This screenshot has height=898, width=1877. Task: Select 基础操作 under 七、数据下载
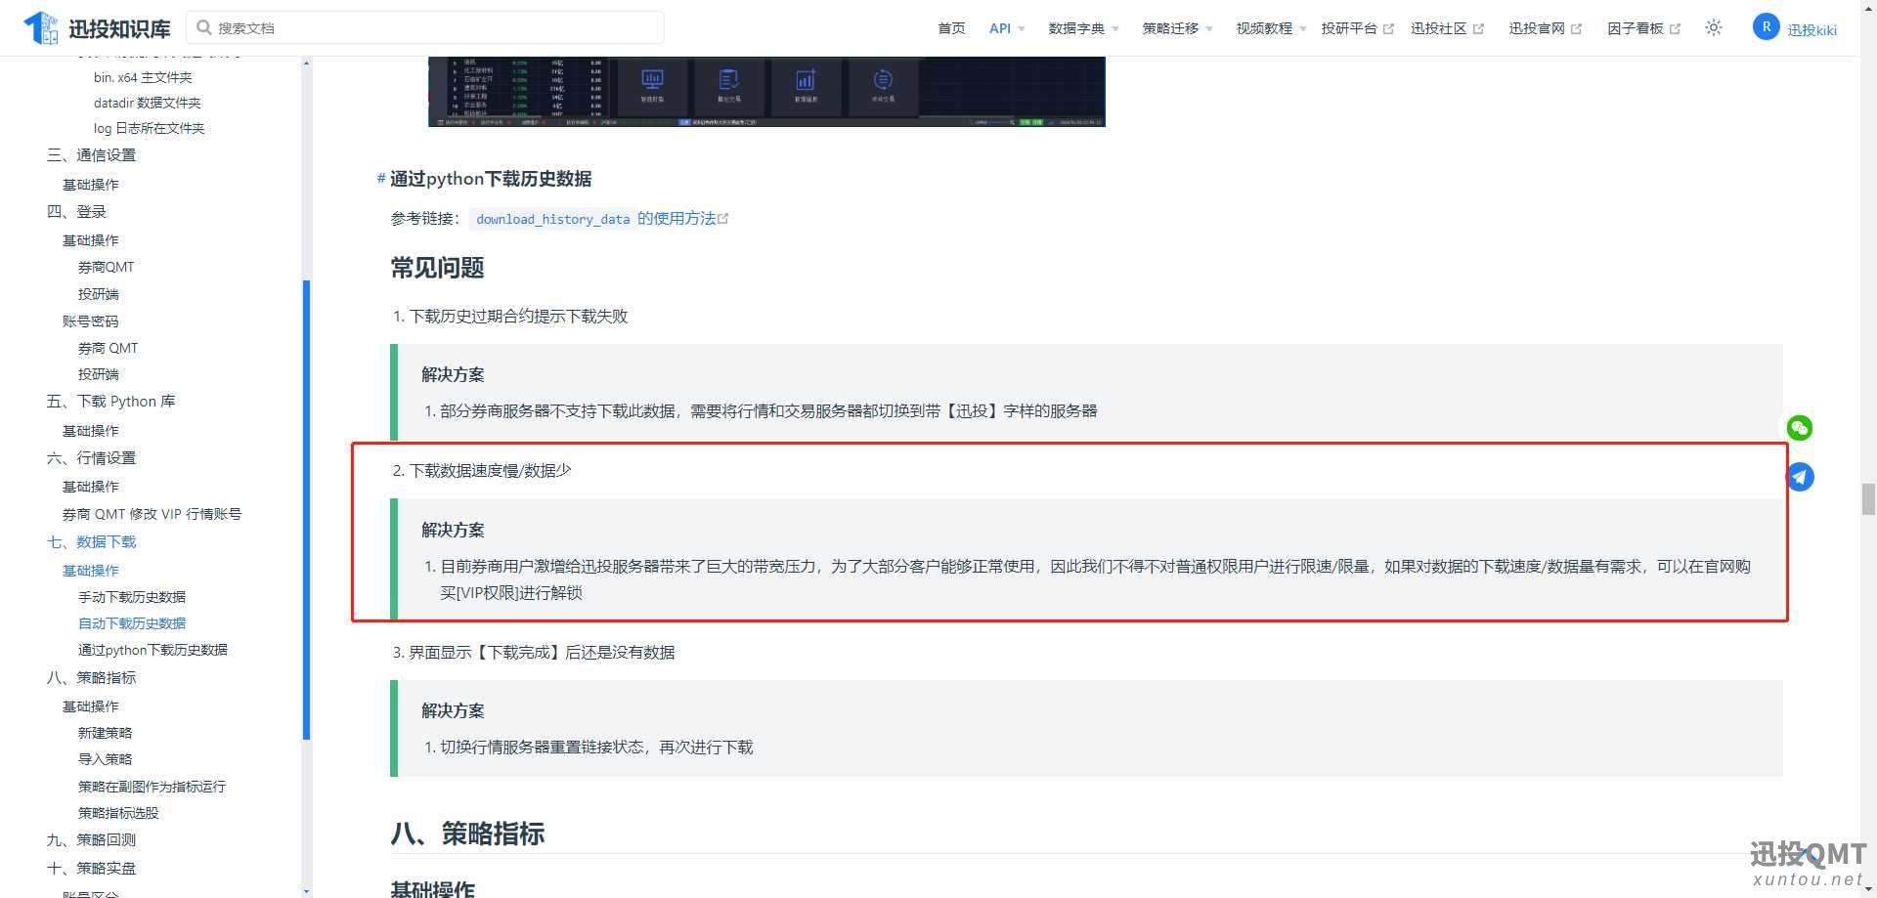click(90, 570)
